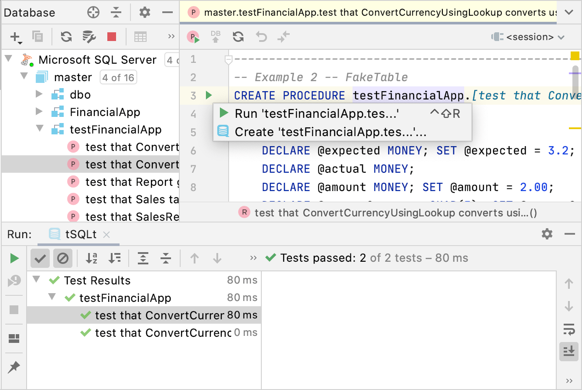Toggle display of passed tests
Image resolution: width=582 pixels, height=390 pixels.
[x=40, y=258]
